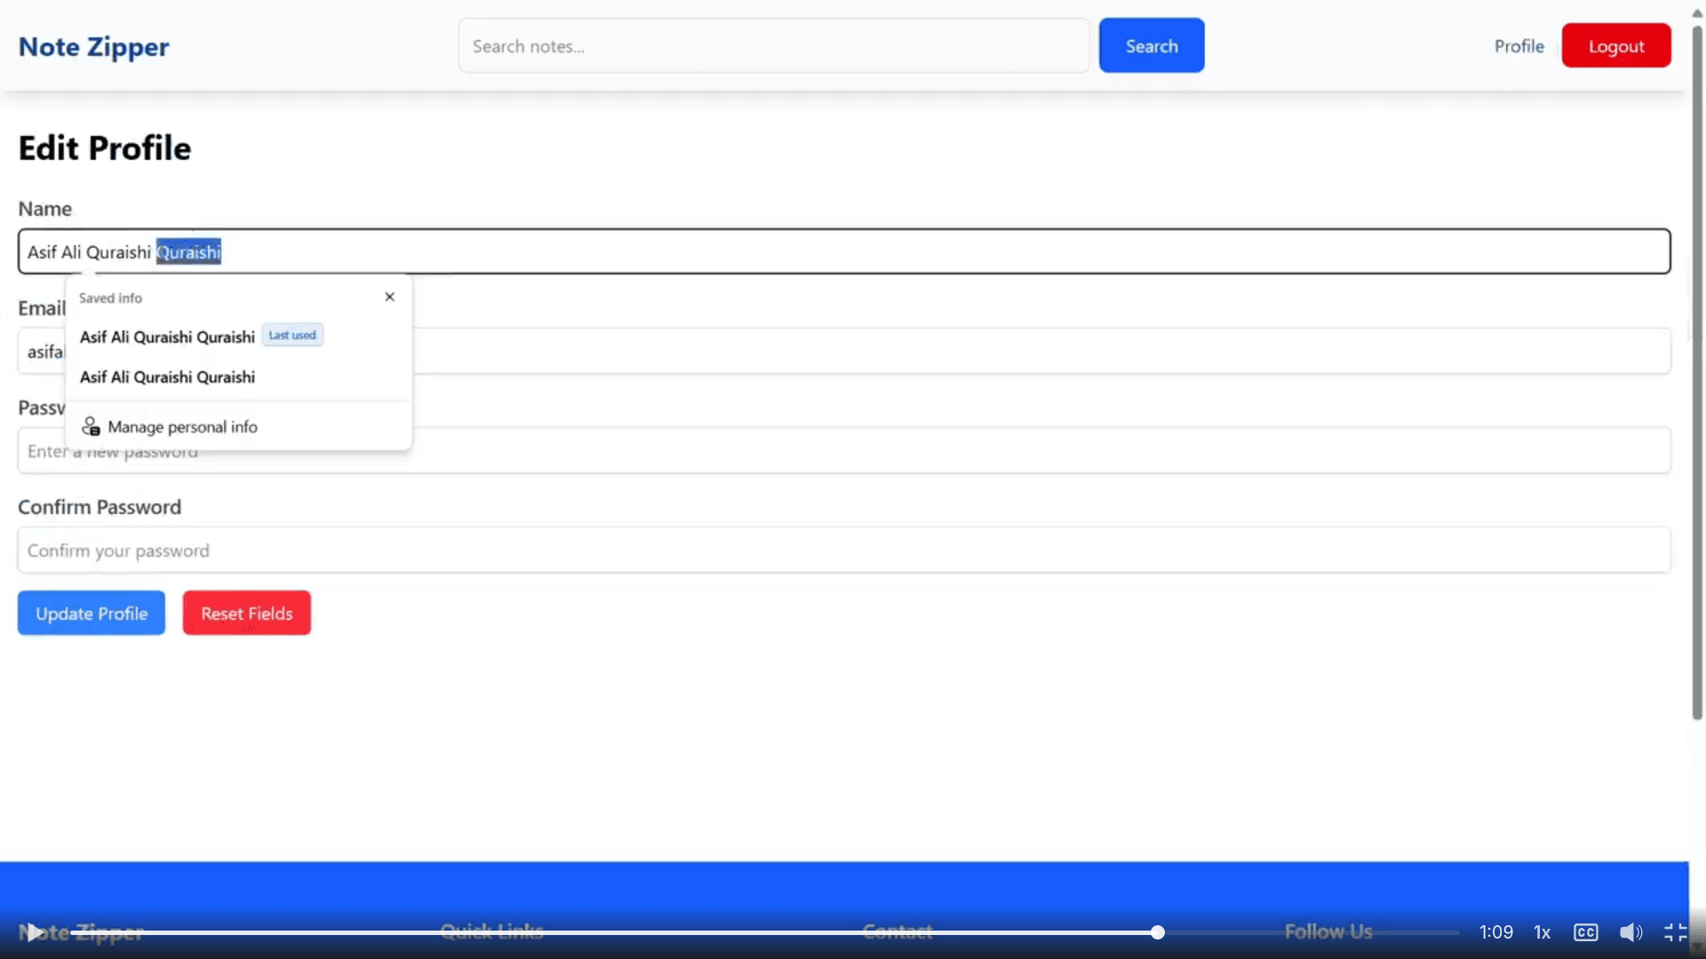Toggle closed captions on video player
Screen dimensions: 1706x959
(x=1586, y=932)
